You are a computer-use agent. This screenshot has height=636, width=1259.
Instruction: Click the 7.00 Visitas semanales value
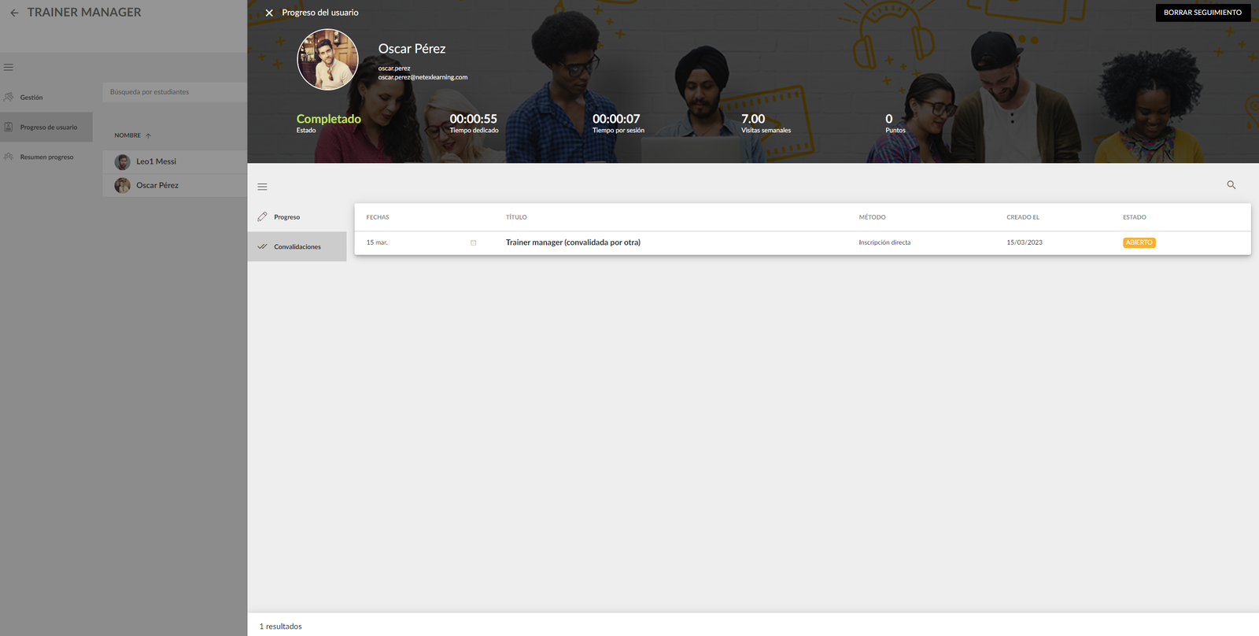[x=753, y=119]
